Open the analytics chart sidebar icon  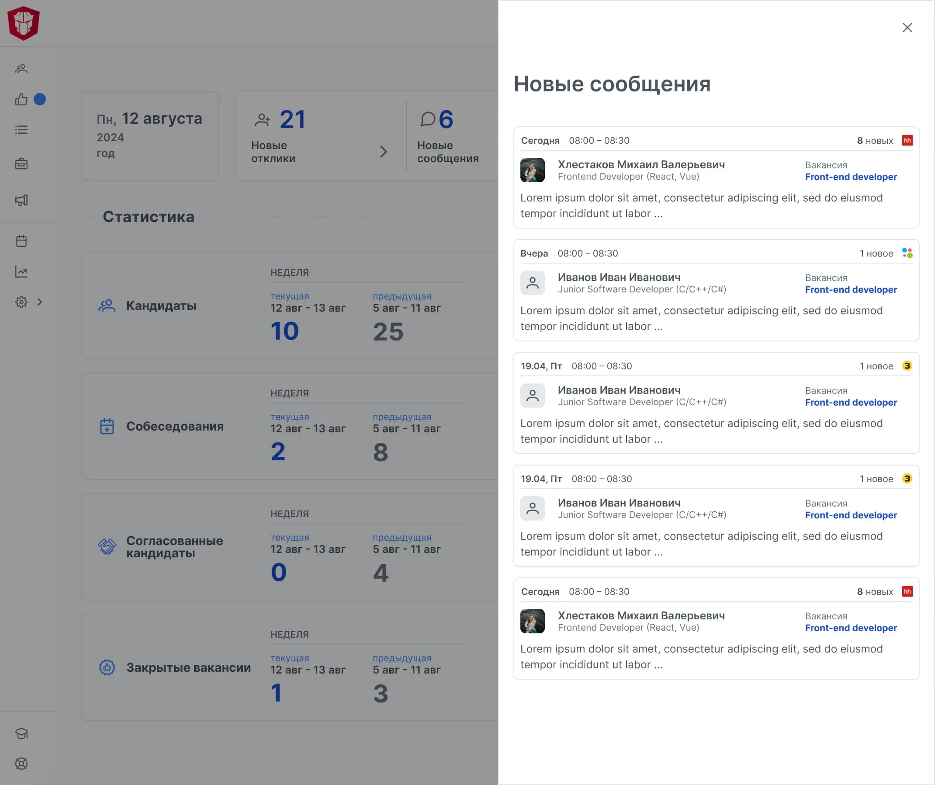(x=21, y=272)
